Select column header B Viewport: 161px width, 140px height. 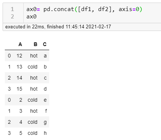[36, 44]
